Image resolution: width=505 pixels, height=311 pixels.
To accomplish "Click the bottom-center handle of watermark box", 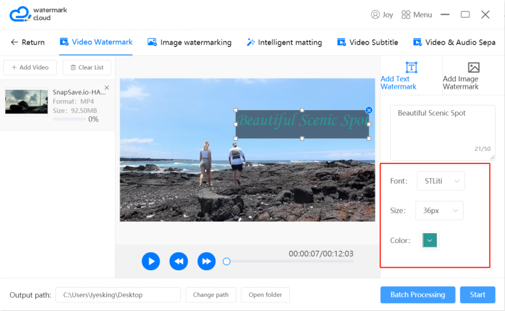I will [x=302, y=139].
